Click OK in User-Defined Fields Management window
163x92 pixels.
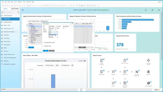pyautogui.click(x=31, y=47)
